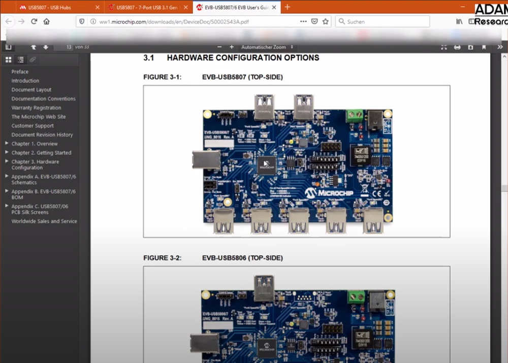The width and height of the screenshot is (508, 363).
Task: Close the 7-Port USB 3.1 Gen tab
Action: tap(185, 7)
